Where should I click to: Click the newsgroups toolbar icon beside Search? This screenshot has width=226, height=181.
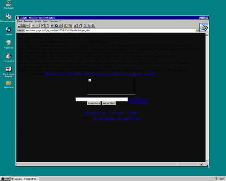pyautogui.click(x=61, y=26)
